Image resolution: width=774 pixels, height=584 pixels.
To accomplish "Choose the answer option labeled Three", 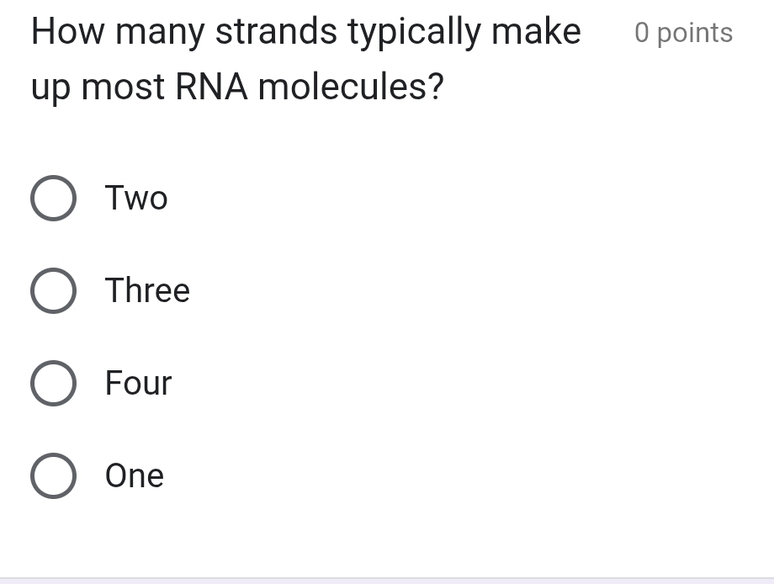I will point(147,290).
